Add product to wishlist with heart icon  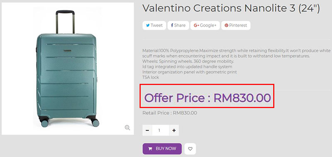coord(190,149)
